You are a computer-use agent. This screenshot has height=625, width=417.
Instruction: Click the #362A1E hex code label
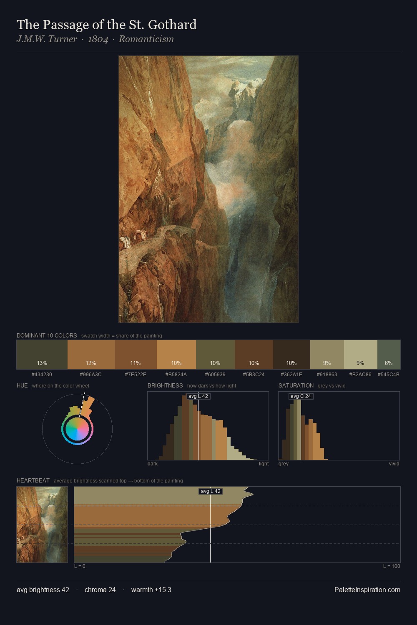(291, 375)
